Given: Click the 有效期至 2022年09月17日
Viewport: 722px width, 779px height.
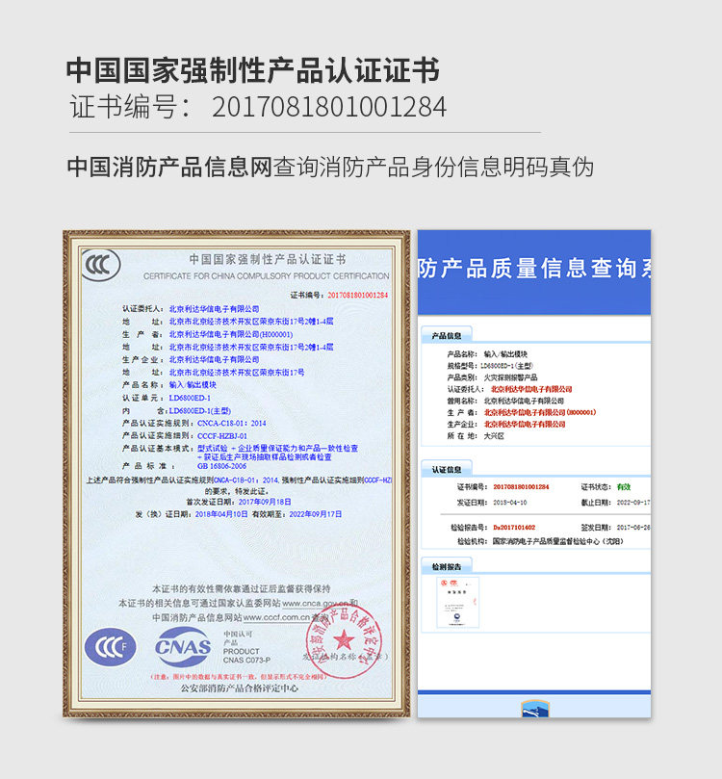Looking at the screenshot, I should [x=316, y=514].
